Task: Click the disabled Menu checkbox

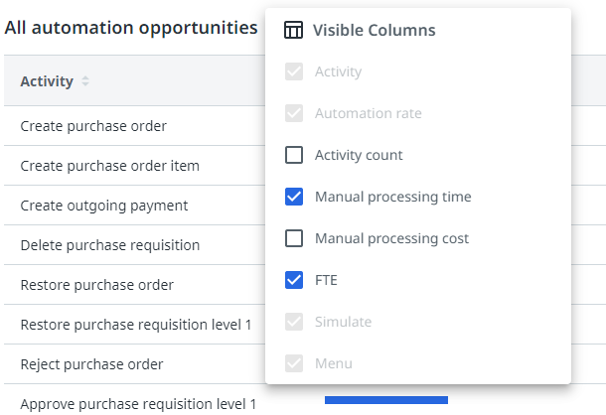Action: [x=294, y=363]
